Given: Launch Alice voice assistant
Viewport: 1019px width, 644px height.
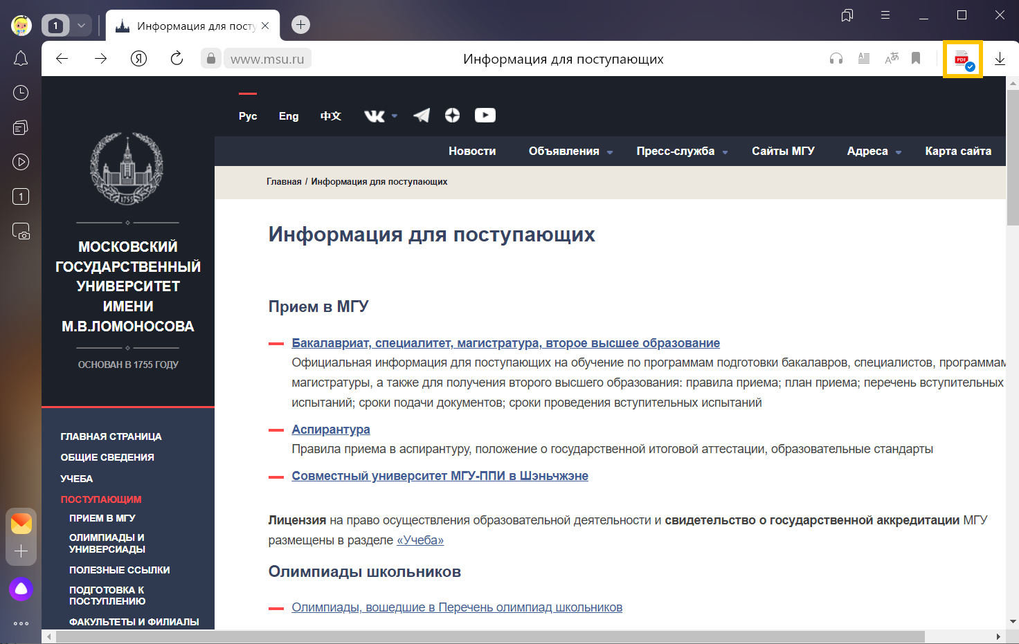Looking at the screenshot, I should tap(21, 589).
